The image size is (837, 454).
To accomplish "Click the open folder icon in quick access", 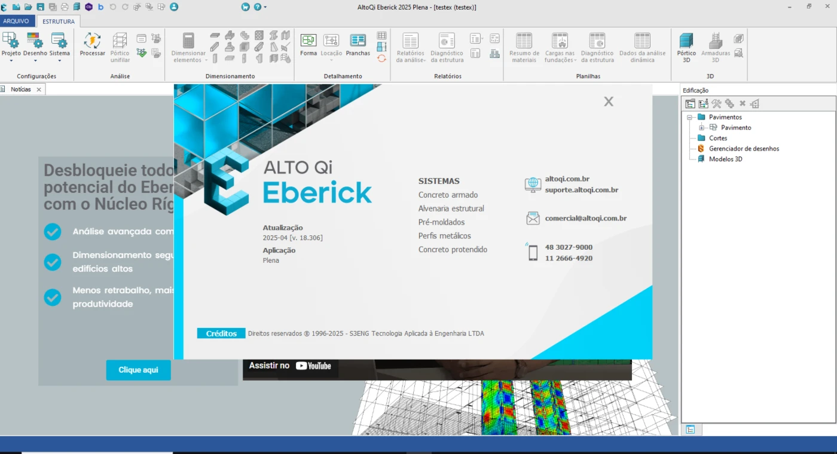I will 28,7.
